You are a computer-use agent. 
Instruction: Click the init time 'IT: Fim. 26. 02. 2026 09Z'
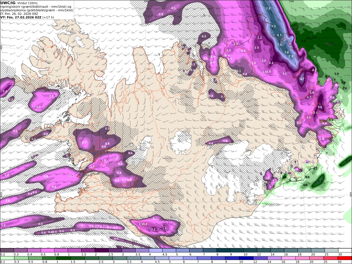coord(19,13)
